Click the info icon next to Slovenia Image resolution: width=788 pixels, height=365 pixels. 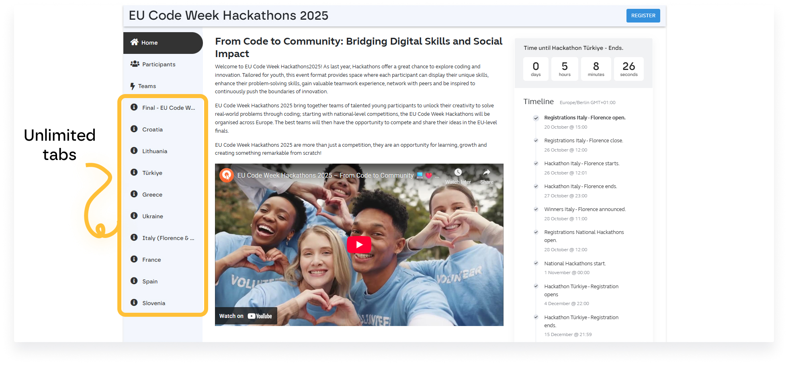(x=134, y=303)
